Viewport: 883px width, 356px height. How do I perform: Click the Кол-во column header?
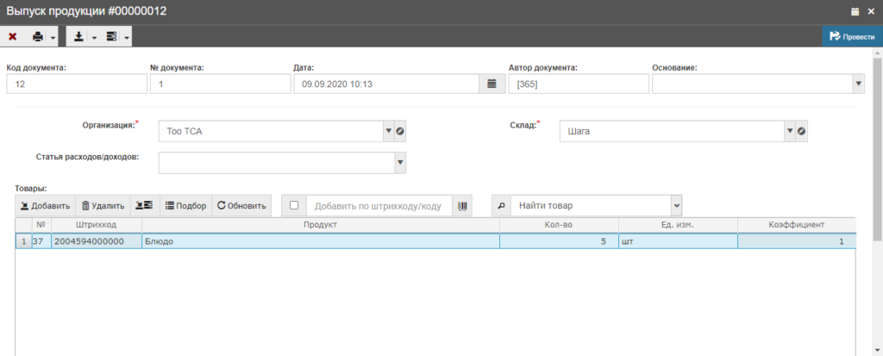tap(558, 225)
